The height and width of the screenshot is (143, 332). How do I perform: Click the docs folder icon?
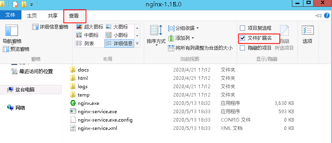pos(73,70)
